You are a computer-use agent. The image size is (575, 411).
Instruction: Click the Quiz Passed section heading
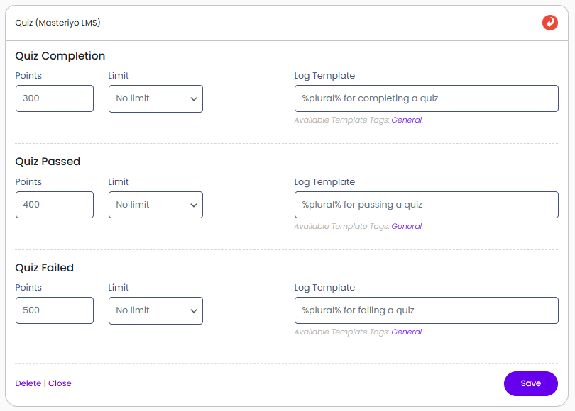48,162
